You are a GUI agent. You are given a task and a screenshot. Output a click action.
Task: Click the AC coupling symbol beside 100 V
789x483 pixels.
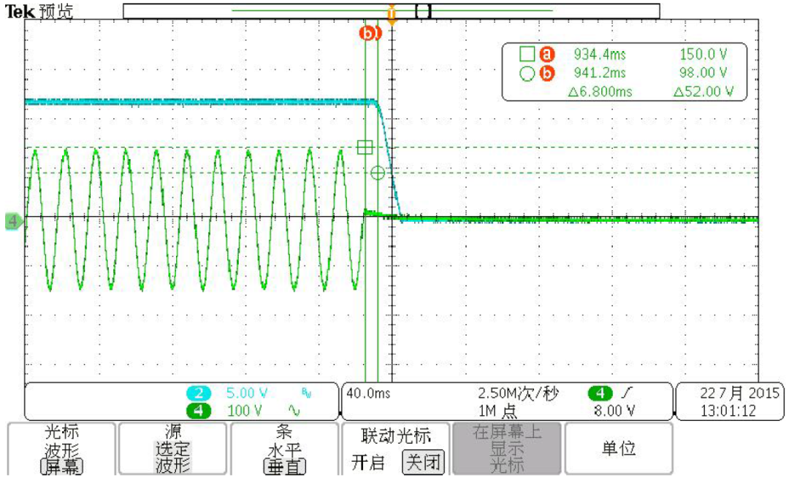click(294, 410)
